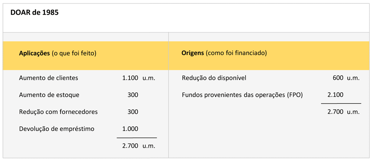Click the Aplicações total of 2.700 u.m.
The image size is (372, 160).
(x=138, y=146)
